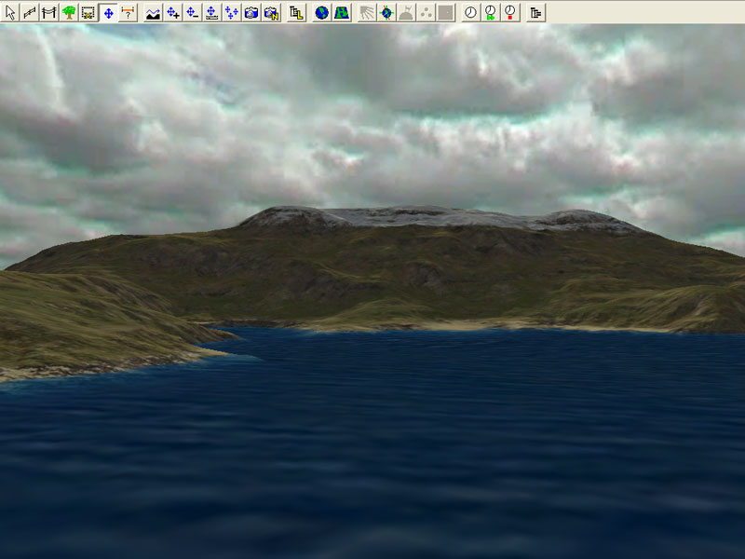Choose the green tree planting tool
The image size is (745, 559).
pyautogui.click(x=69, y=12)
